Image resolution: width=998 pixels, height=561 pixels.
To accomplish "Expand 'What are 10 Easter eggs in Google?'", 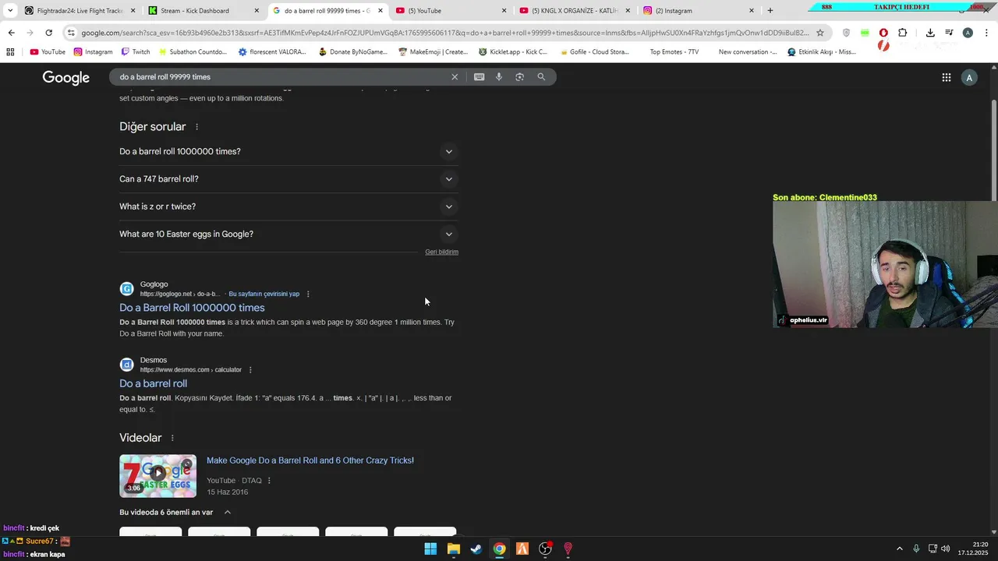I will pyautogui.click(x=288, y=234).
